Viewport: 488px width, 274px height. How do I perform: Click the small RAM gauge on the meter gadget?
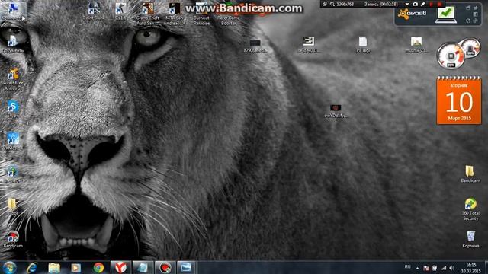(x=470, y=47)
